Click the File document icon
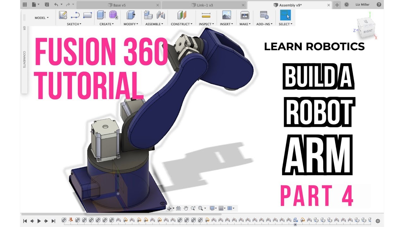 [x=34, y=5]
